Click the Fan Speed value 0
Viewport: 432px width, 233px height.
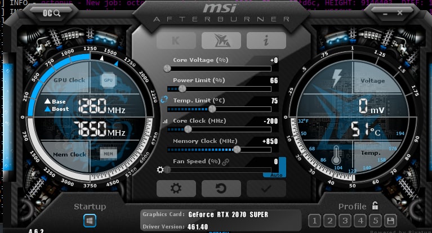(276, 162)
